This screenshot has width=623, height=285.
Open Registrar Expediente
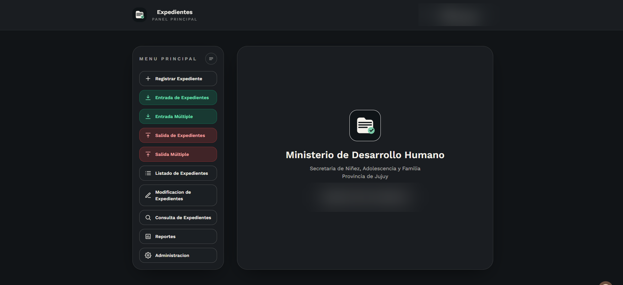pyautogui.click(x=178, y=79)
